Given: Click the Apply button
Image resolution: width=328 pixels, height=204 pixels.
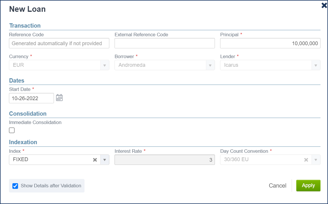Looking at the screenshot, I should point(308,186).
